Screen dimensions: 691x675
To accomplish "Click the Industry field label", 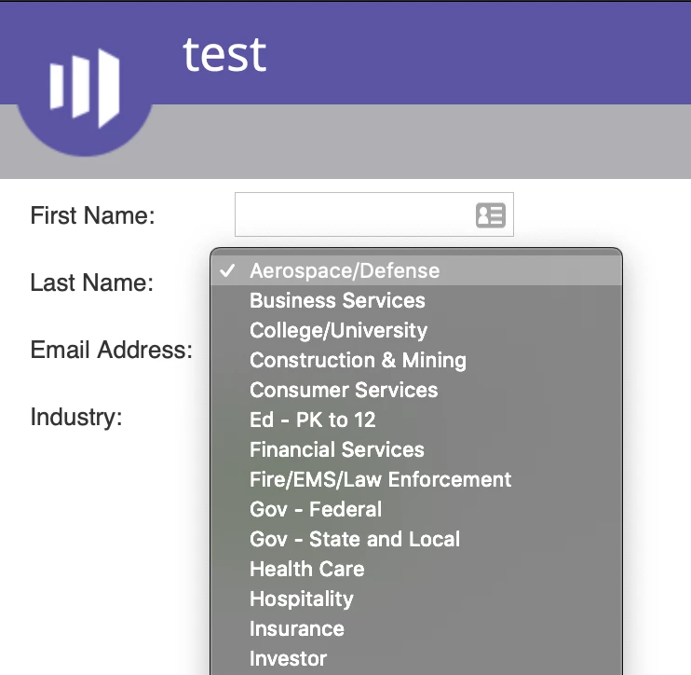I will 76,417.
